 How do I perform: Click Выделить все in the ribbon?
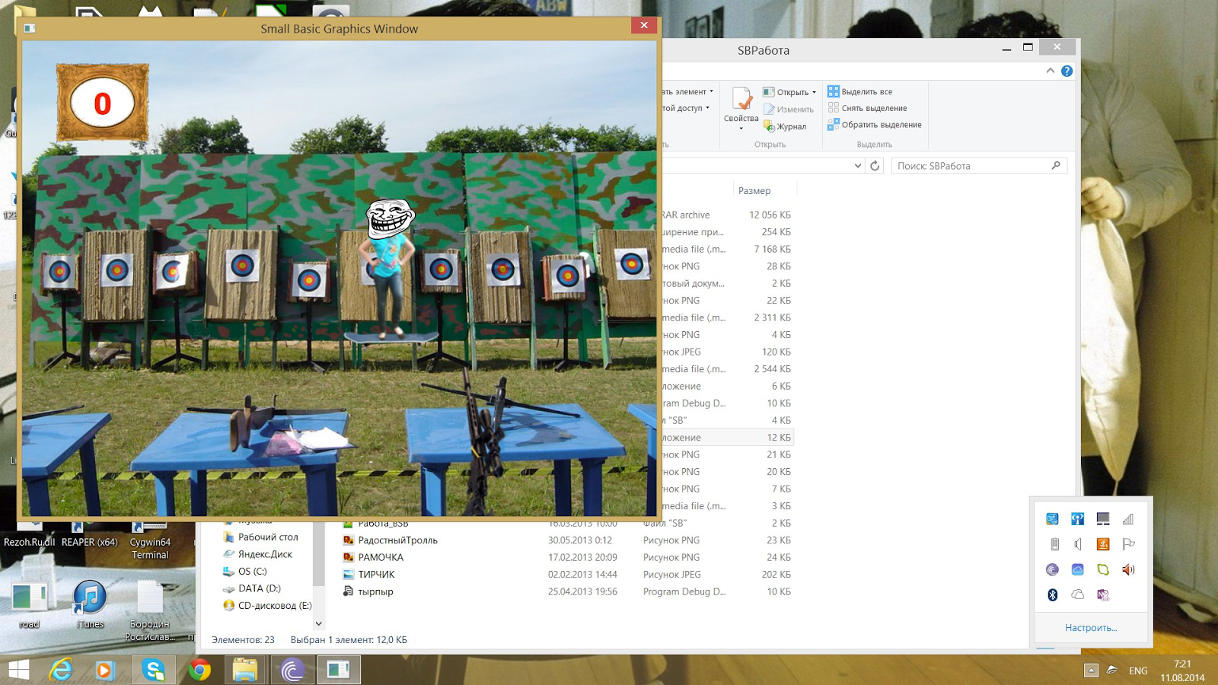(x=860, y=91)
